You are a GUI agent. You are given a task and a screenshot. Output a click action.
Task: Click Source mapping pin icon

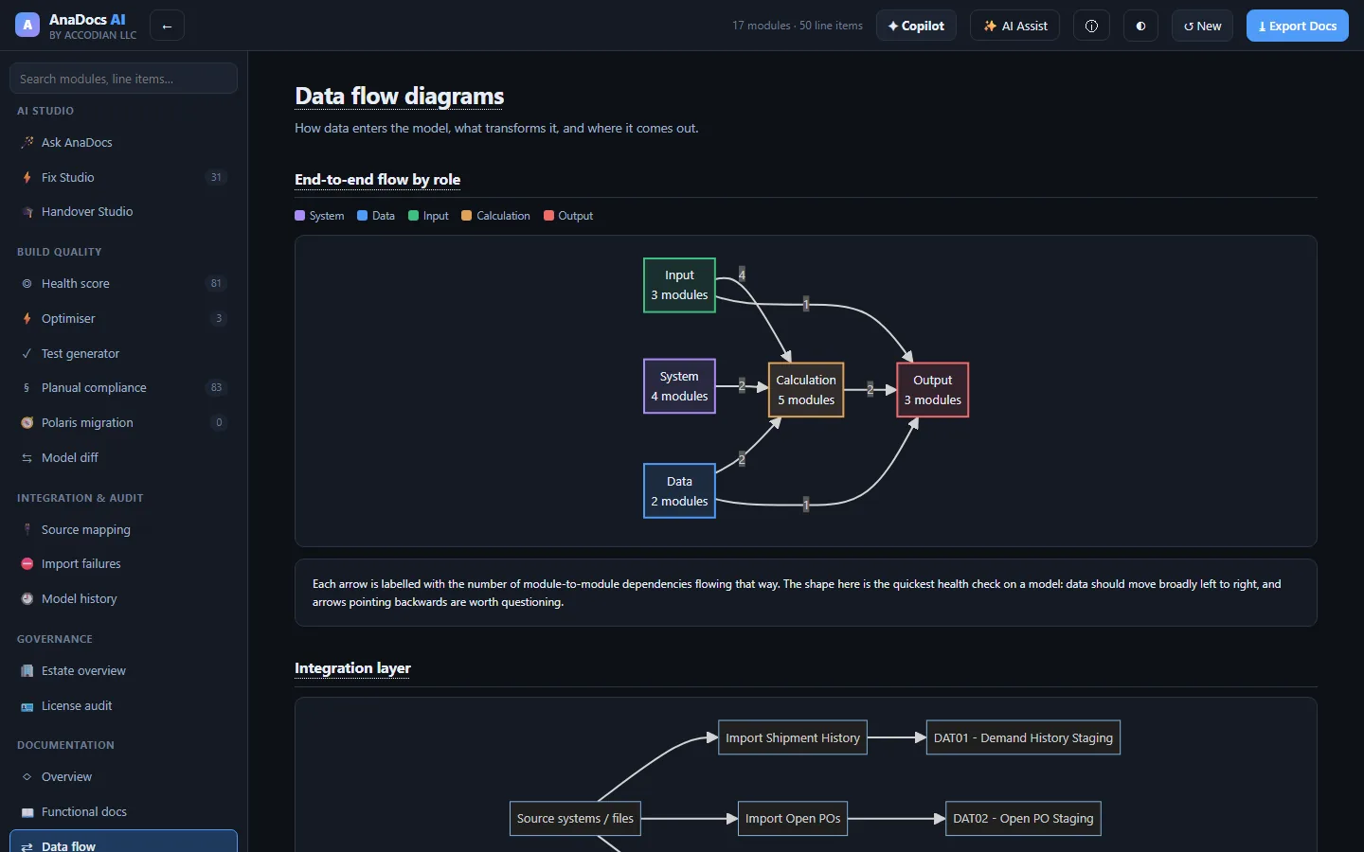tap(27, 530)
